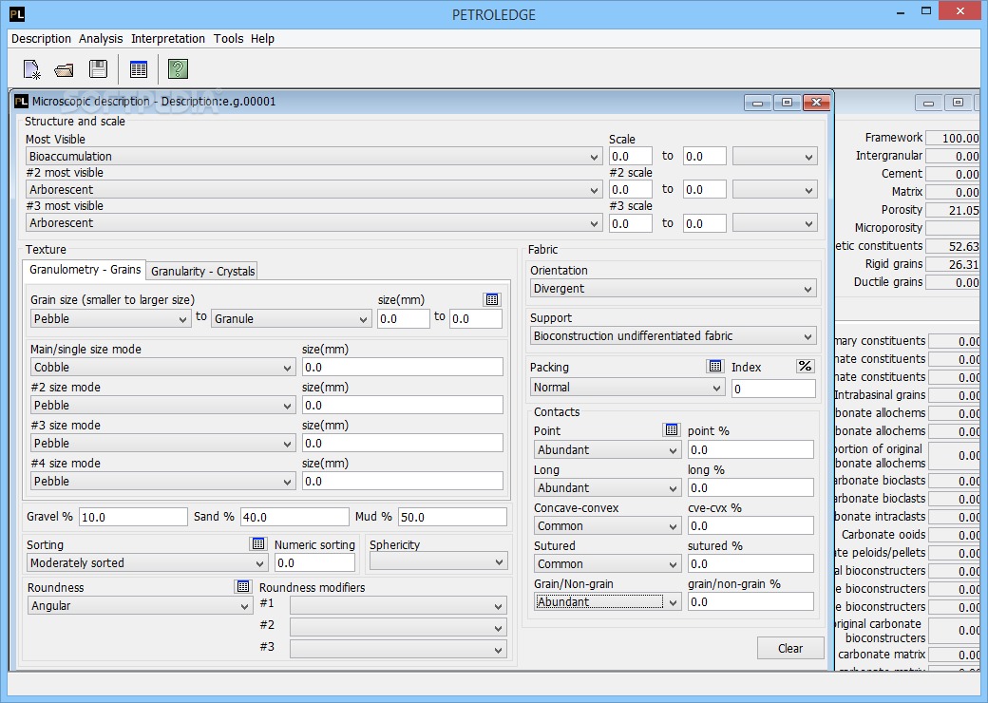Click the New description toolbar icon

click(x=31, y=69)
